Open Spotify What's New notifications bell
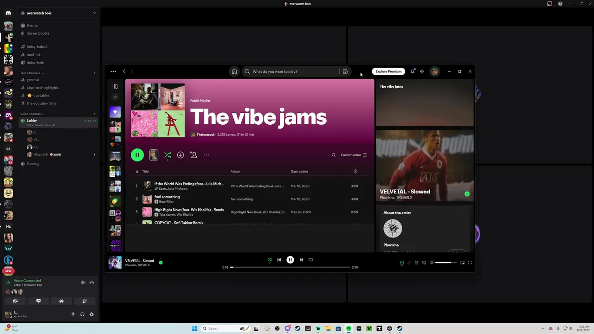 point(412,71)
